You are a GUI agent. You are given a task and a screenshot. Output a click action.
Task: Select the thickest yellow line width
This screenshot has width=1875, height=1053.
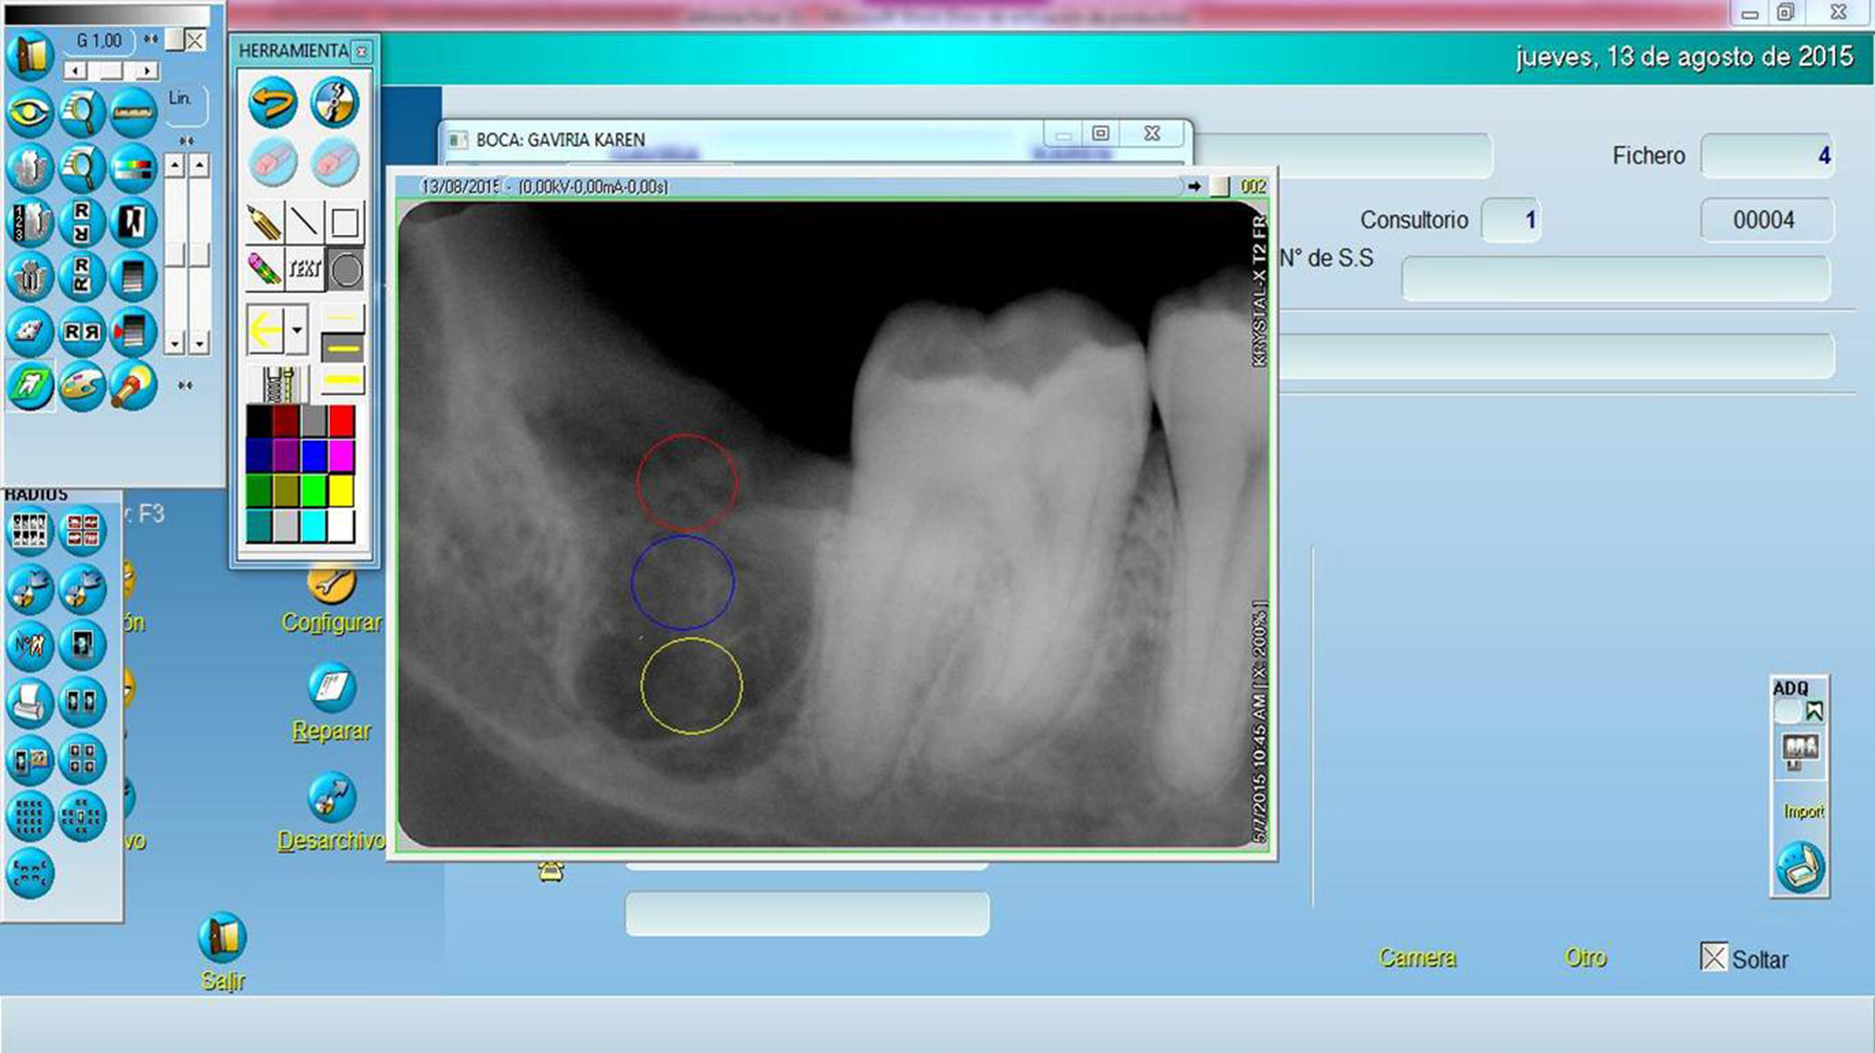coord(342,381)
